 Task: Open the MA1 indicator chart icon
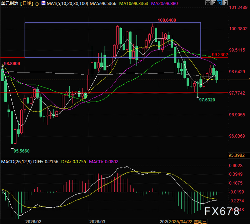click(44, 3)
